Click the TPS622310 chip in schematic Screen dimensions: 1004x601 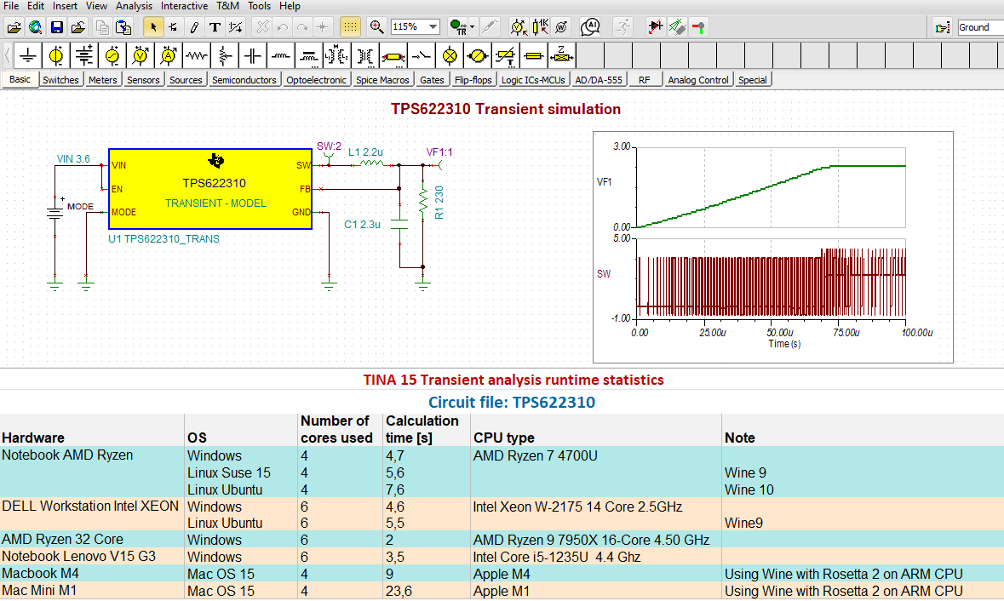pyautogui.click(x=209, y=189)
